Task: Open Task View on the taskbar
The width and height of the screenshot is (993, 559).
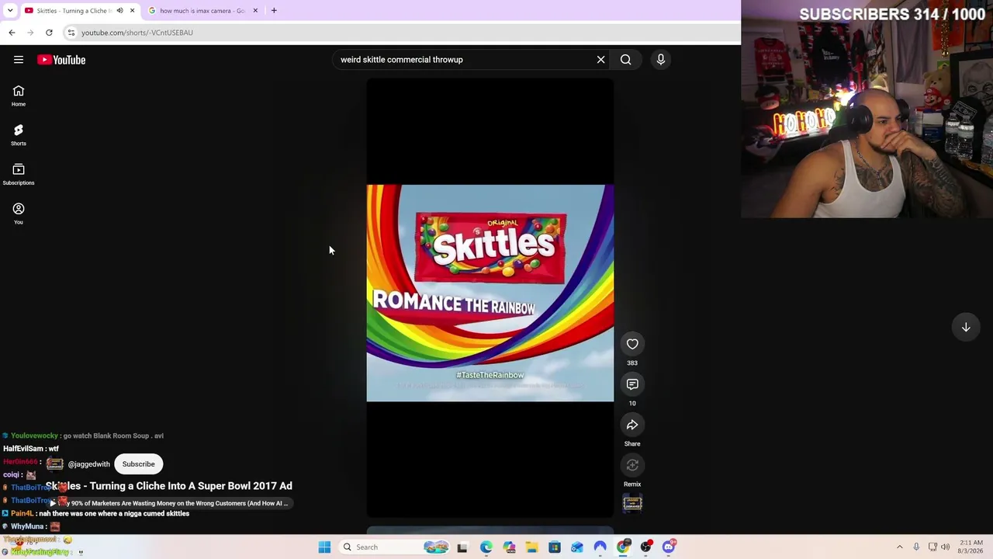Action: point(462,547)
